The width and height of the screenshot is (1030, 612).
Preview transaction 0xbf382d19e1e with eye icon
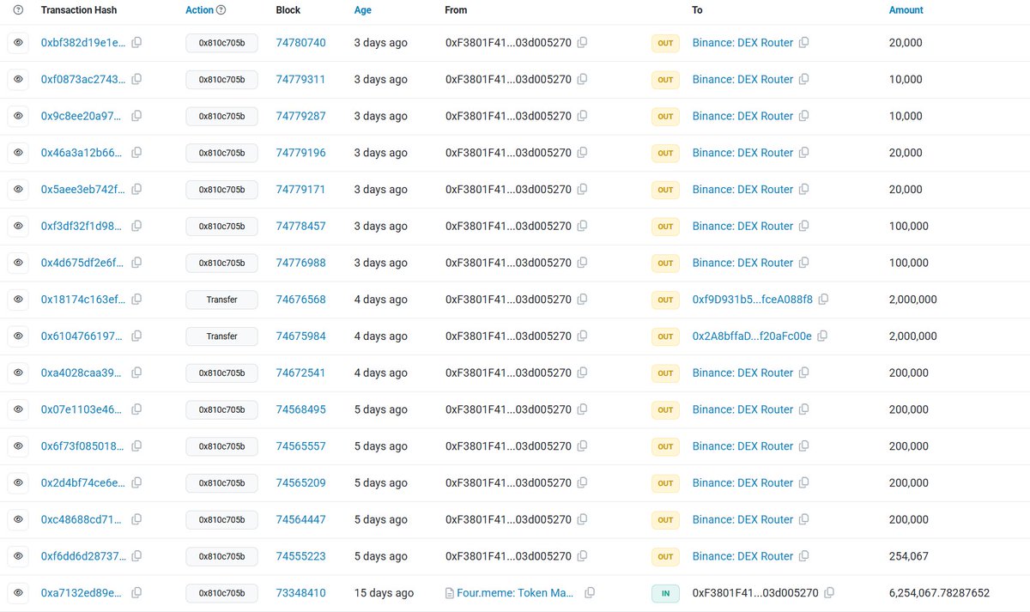point(18,43)
